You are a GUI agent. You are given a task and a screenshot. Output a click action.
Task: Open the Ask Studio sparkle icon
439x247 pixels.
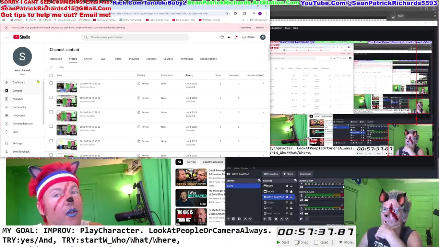(x=229, y=37)
